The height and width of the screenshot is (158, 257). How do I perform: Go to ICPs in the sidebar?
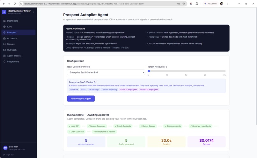18,26
